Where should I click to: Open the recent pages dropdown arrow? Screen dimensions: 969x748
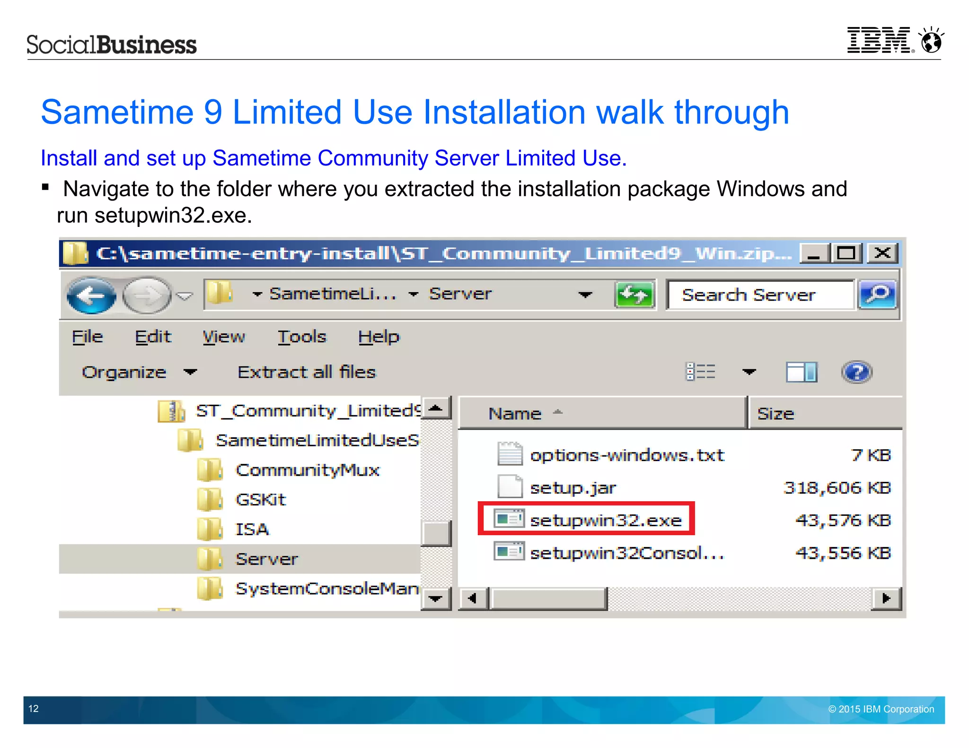(184, 296)
